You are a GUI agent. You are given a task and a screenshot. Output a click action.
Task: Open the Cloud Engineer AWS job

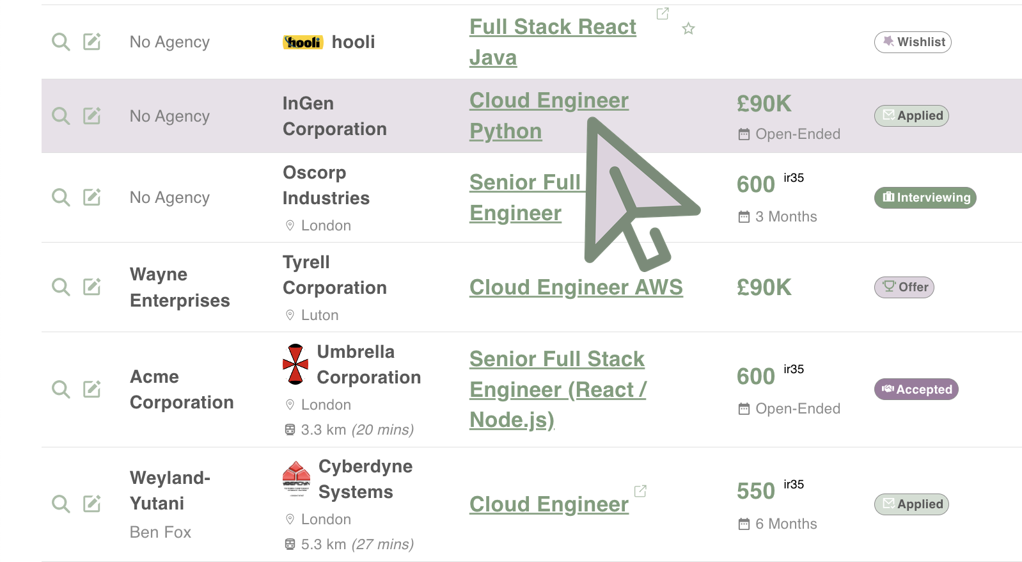pos(576,287)
